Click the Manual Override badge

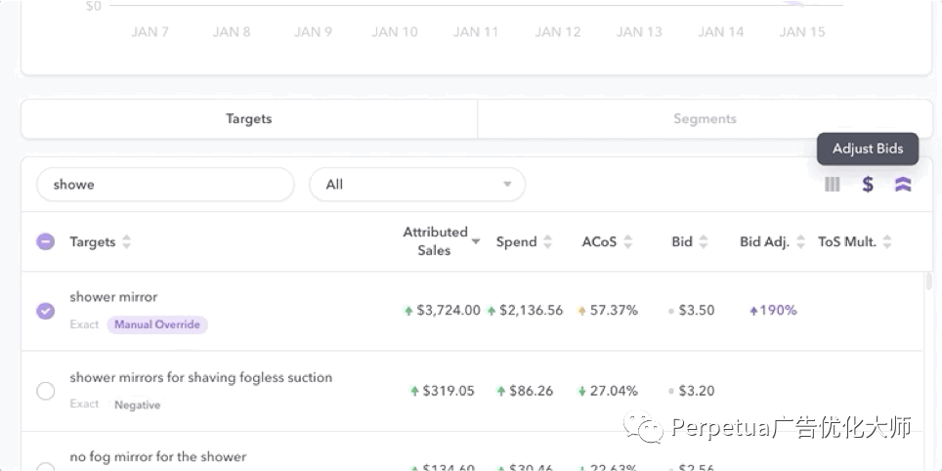pos(157,324)
